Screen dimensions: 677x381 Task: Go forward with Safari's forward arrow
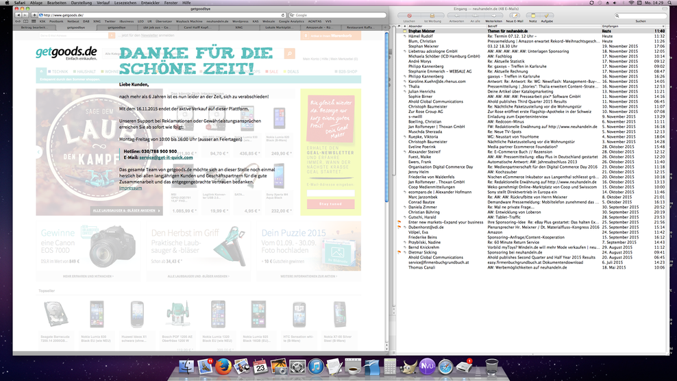point(25,15)
